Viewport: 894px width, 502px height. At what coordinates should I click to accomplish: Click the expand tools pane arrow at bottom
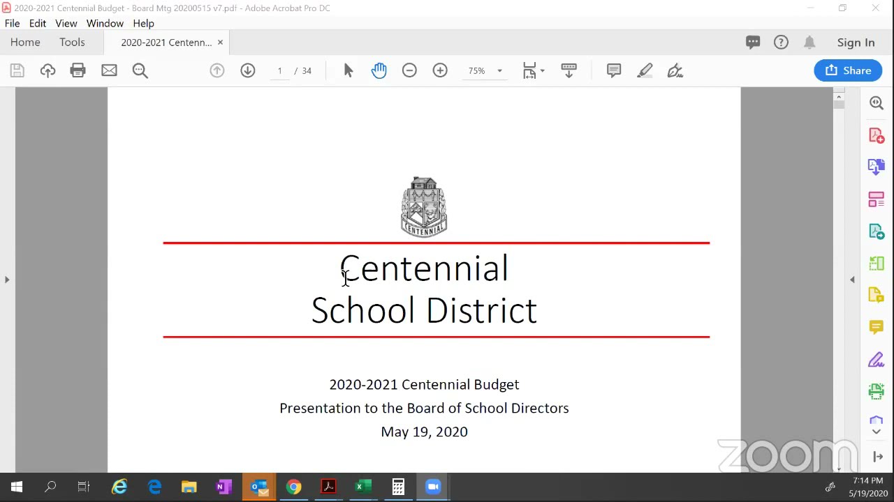[878, 457]
